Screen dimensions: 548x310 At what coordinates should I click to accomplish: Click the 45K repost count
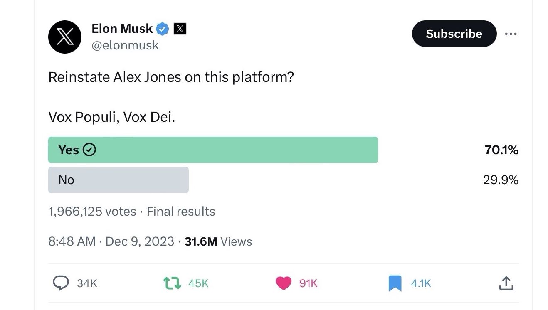[x=198, y=283]
